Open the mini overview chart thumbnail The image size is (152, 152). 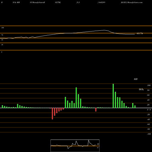coord(75,146)
